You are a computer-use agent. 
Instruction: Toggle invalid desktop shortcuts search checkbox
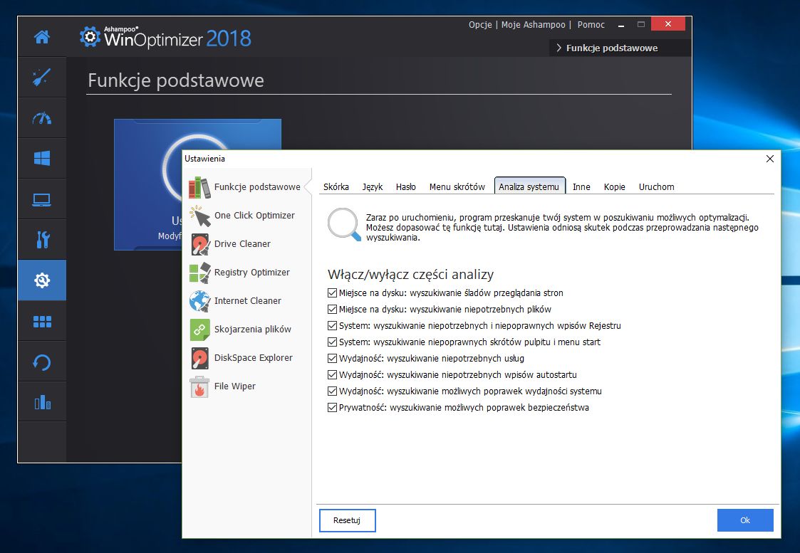[332, 342]
